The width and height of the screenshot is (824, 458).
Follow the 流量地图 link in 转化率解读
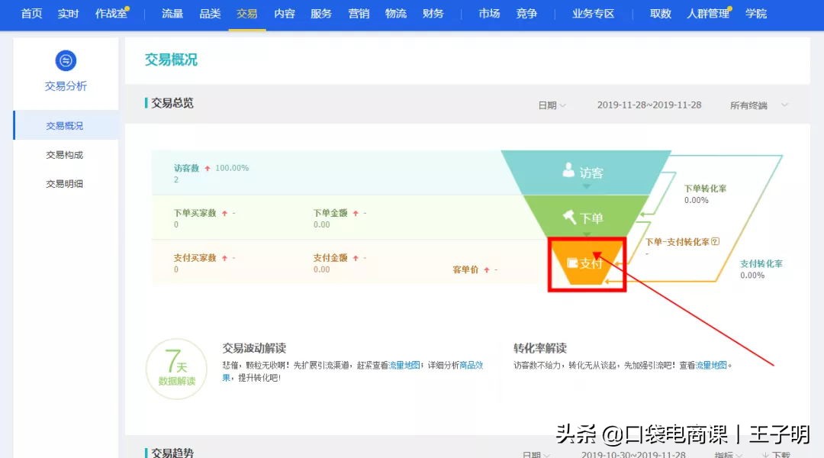(x=711, y=365)
